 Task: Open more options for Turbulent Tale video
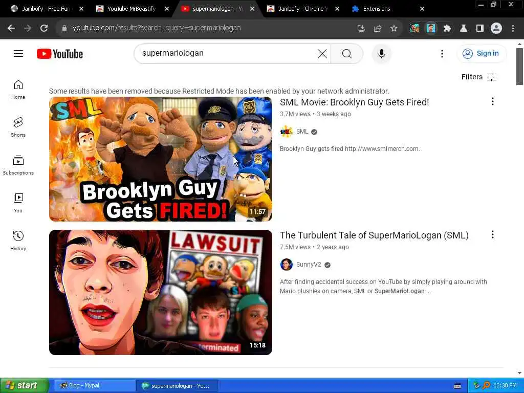click(x=493, y=234)
